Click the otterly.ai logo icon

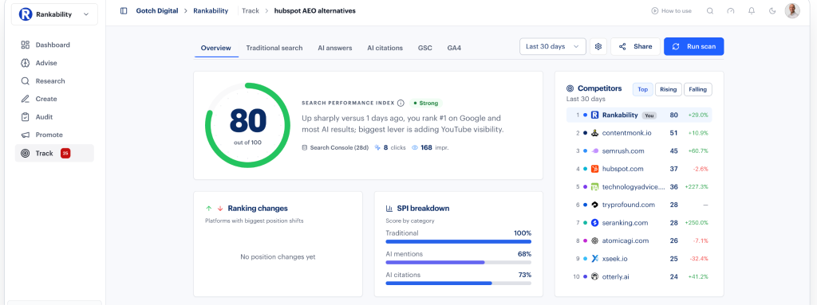pos(594,277)
